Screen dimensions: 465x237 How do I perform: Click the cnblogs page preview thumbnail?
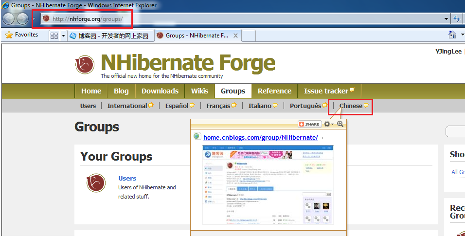click(x=268, y=184)
